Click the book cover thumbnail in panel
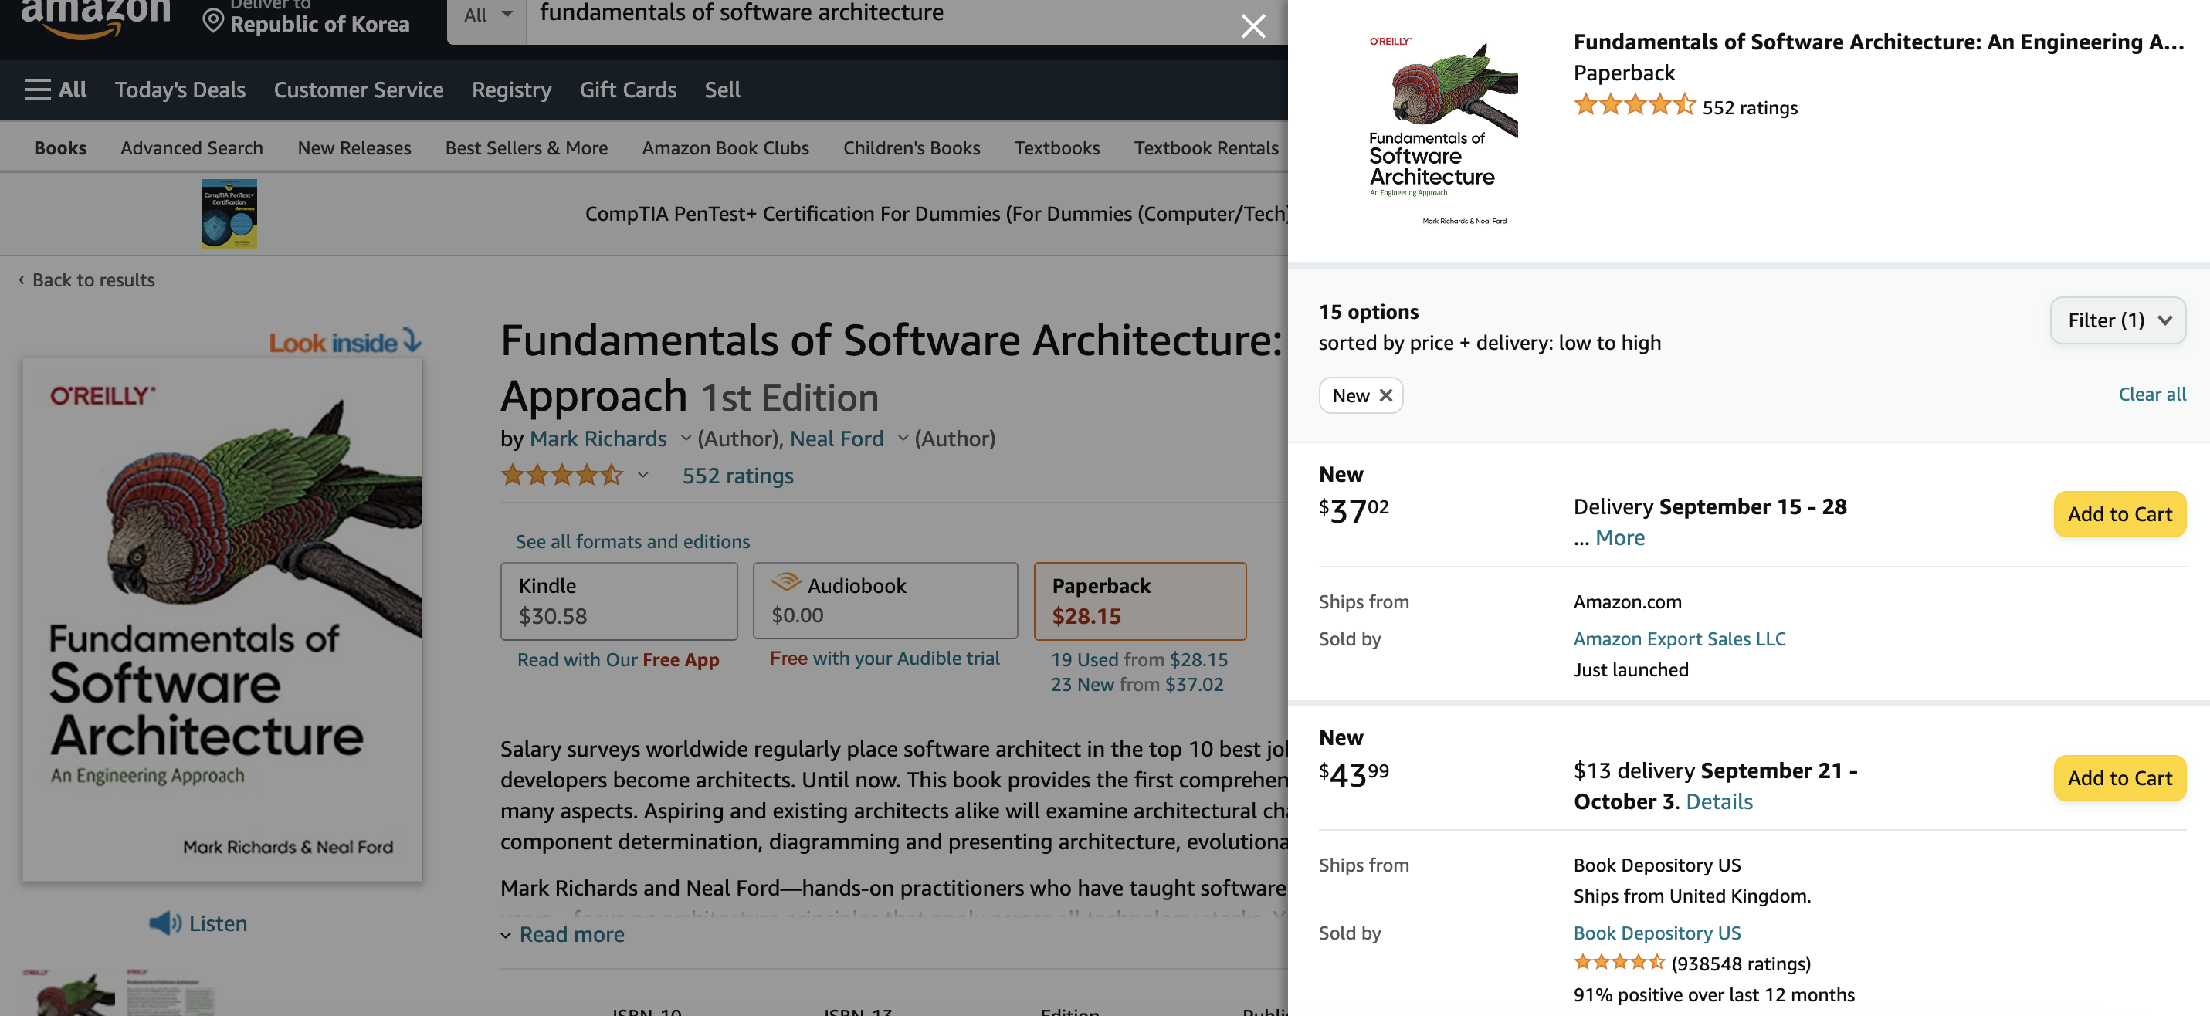Screen dimensions: 2210x1016 tap(1442, 130)
